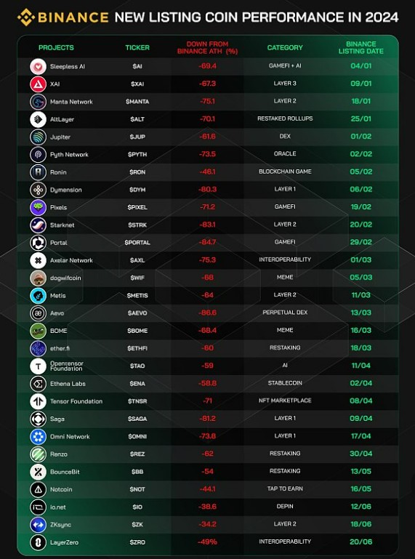Click the Sleepless AI heart icon
The width and height of the screenshot is (415, 559).
38,67
